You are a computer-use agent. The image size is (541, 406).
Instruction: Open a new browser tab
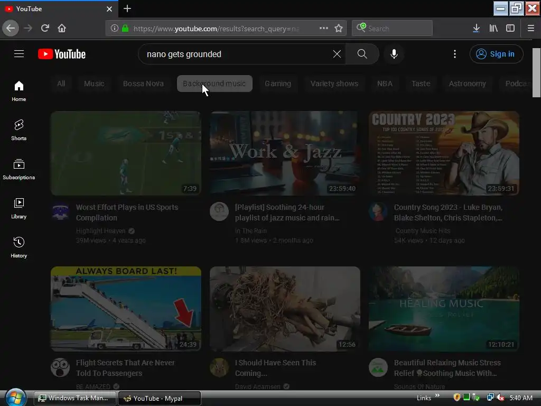127,8
